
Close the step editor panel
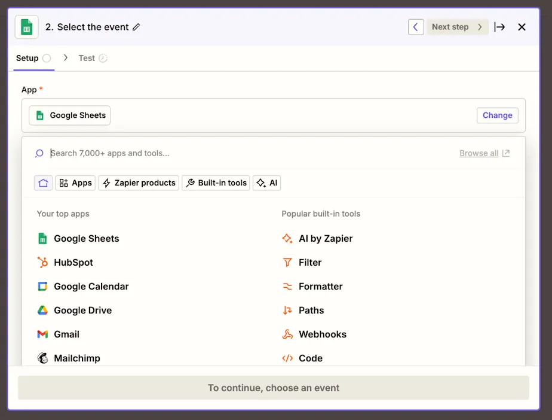point(522,27)
